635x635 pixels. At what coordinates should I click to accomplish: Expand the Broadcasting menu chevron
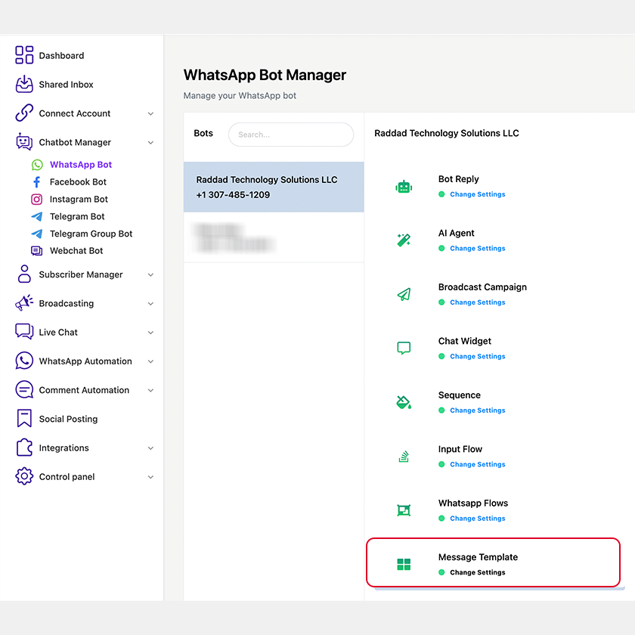[x=150, y=304]
